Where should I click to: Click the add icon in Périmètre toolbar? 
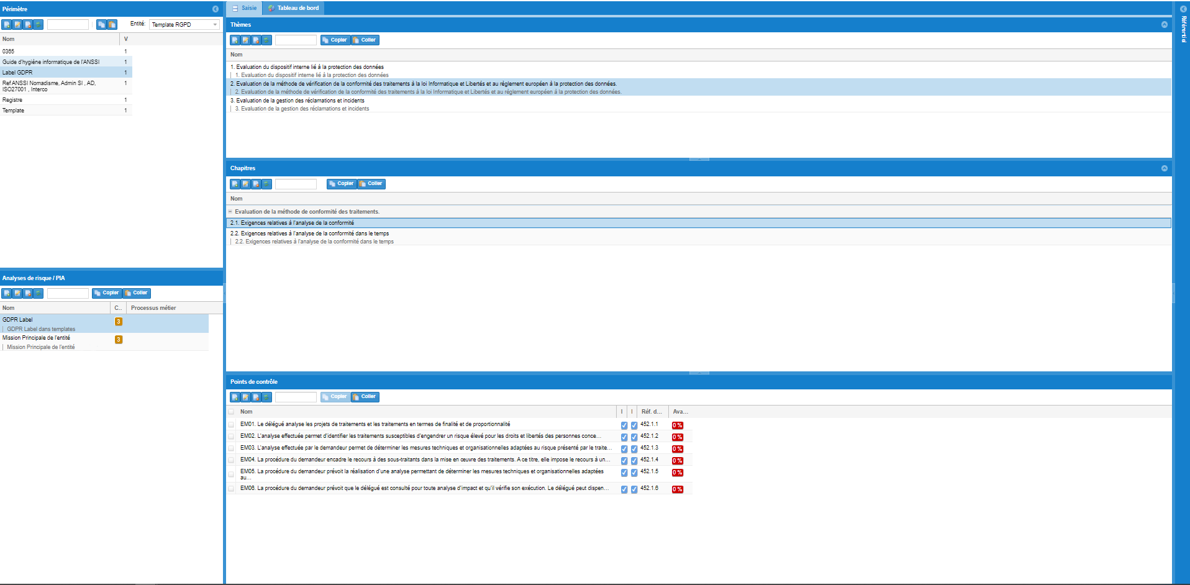(x=7, y=25)
